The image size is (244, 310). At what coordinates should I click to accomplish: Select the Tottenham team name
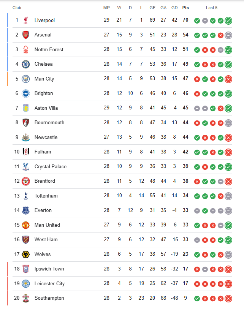(x=46, y=196)
